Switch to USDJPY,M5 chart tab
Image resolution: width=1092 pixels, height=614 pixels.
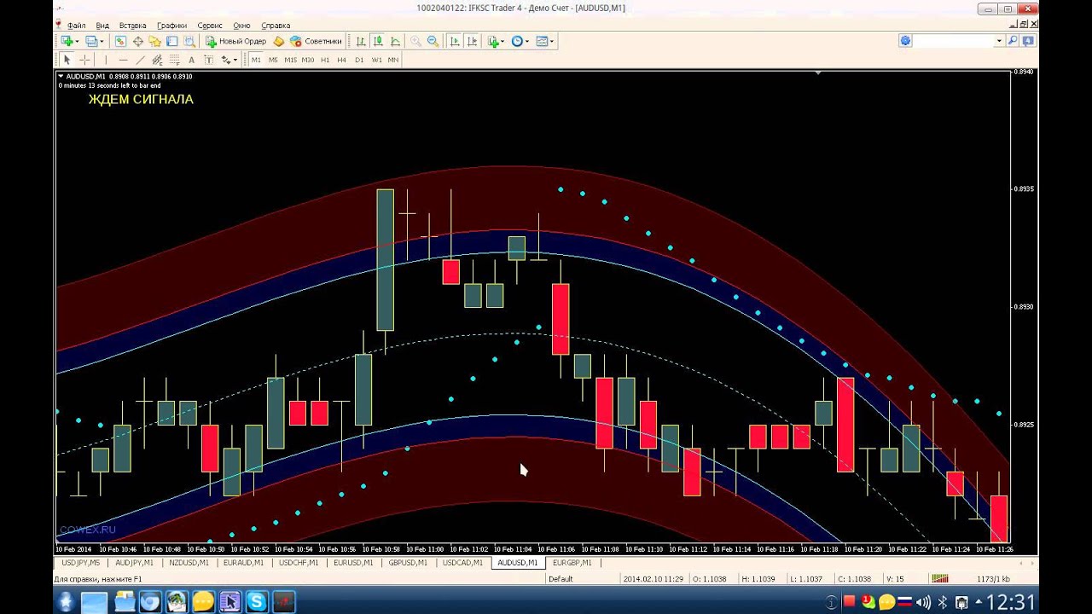tap(80, 563)
